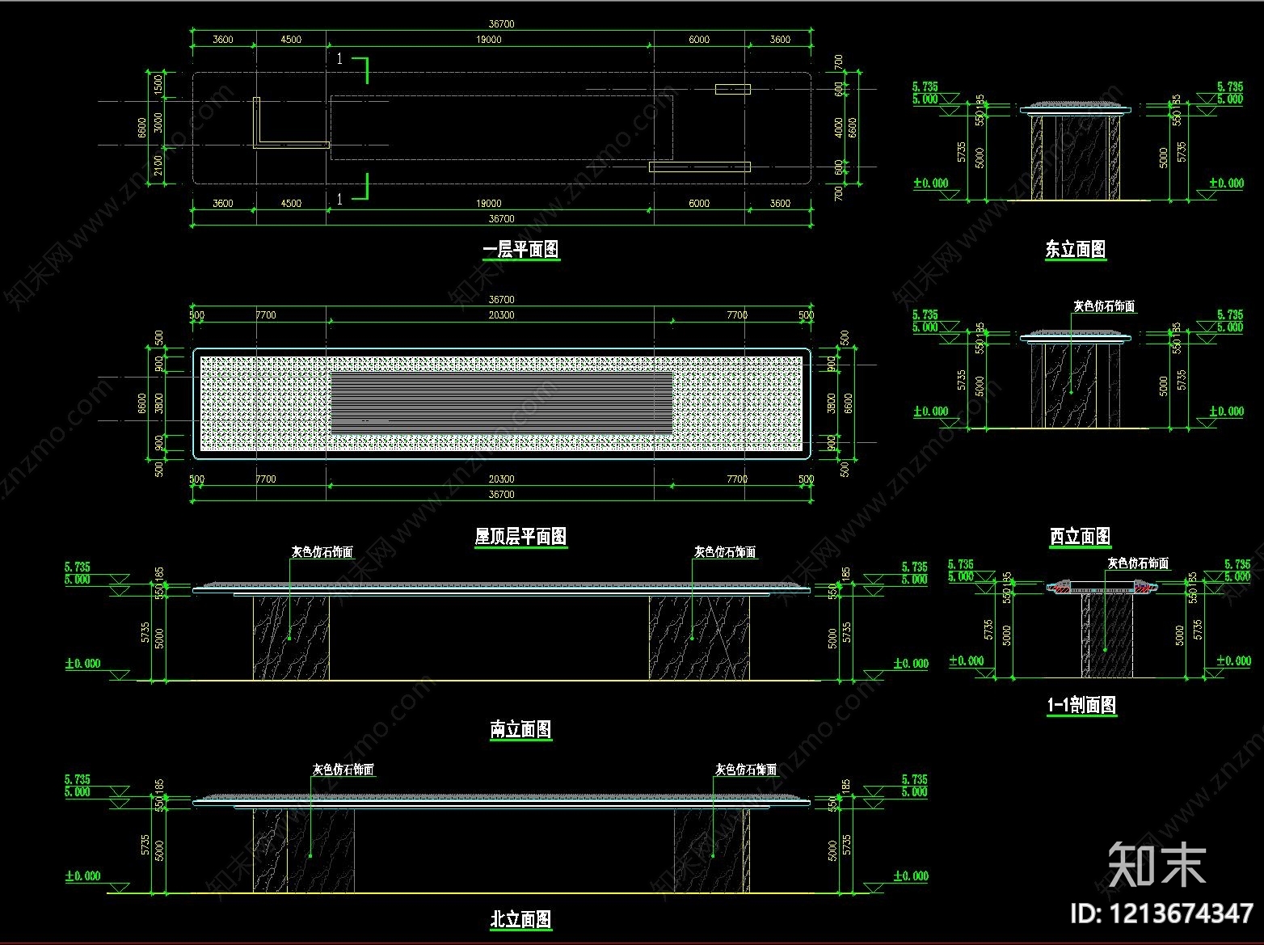The image size is (1264, 945).
Task: Click left 灰色仿石饰面 note in south elevation
Action: [x=322, y=552]
